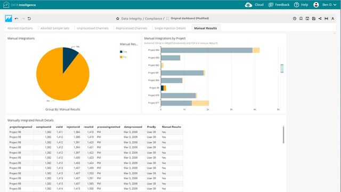Click the Data Intelligence logo icon
Viewport: 341px width, 192px height.
[6, 5]
